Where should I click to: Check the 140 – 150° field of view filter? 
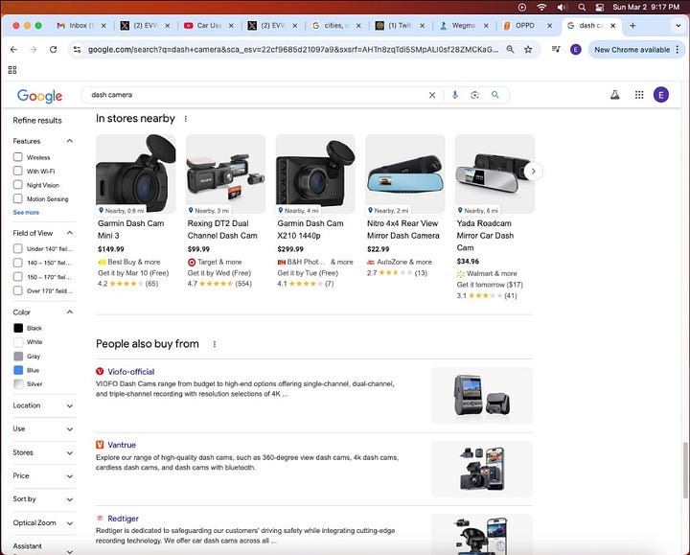click(17, 263)
